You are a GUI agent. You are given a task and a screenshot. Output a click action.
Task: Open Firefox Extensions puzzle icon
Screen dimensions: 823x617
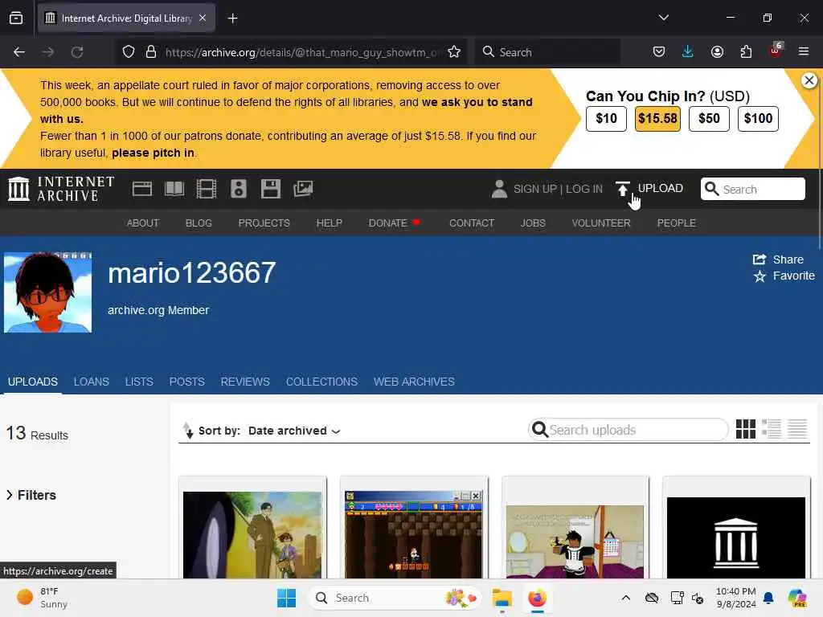click(746, 52)
